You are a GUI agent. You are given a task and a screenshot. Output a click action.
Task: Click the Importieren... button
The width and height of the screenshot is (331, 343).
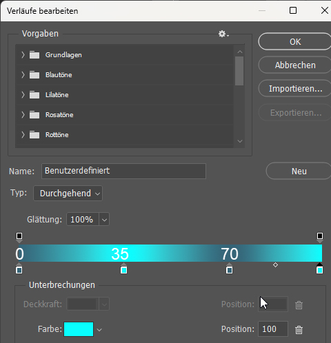coord(295,88)
